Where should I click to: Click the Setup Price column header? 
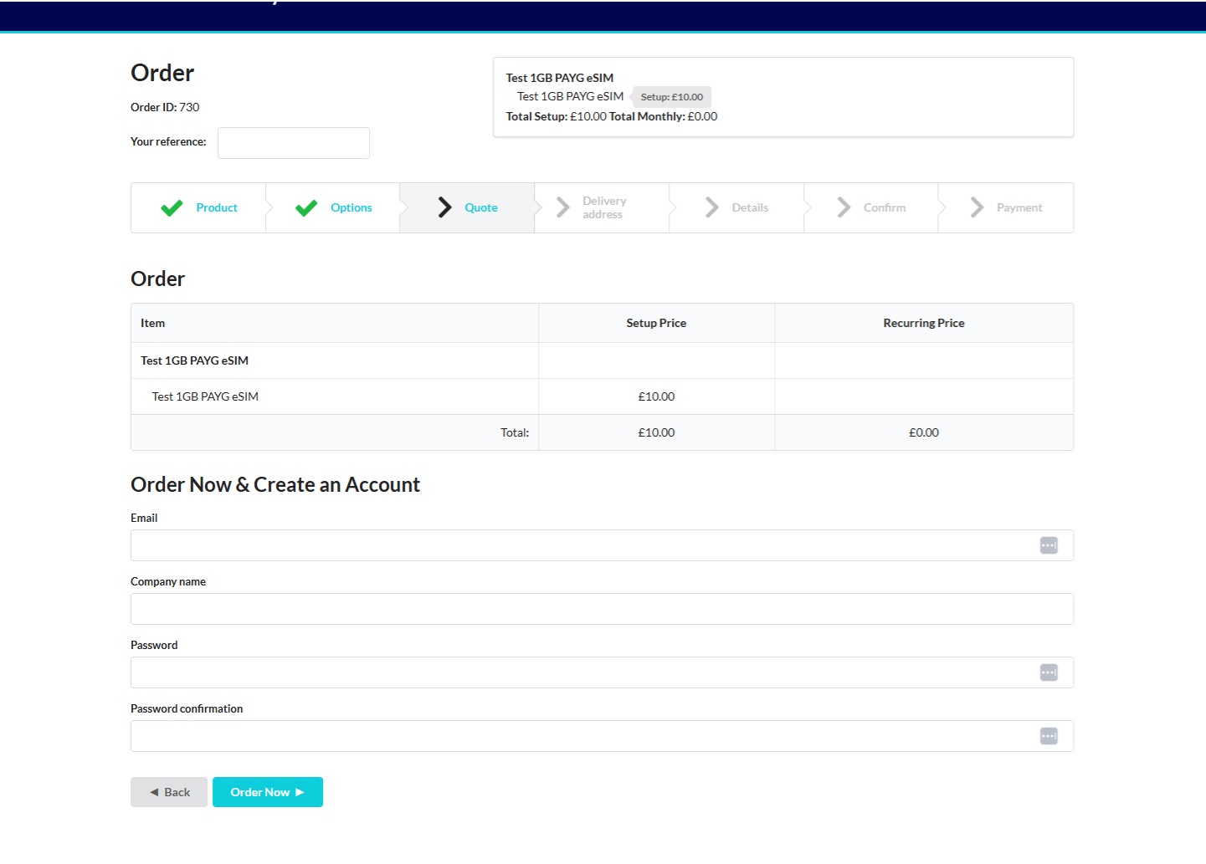[656, 323]
